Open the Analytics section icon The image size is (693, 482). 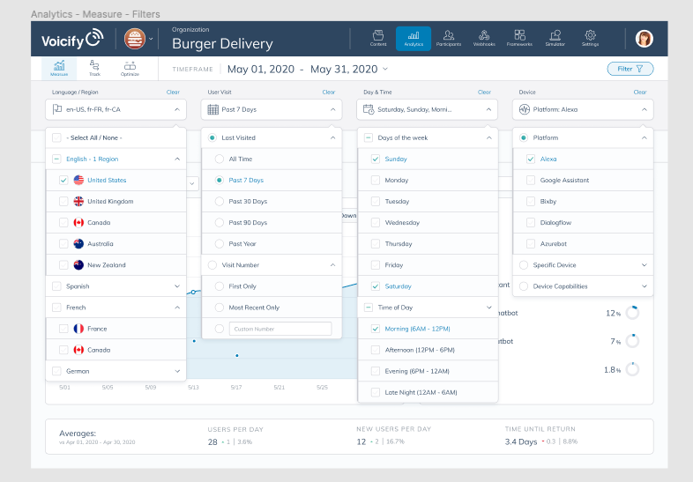[x=414, y=39]
